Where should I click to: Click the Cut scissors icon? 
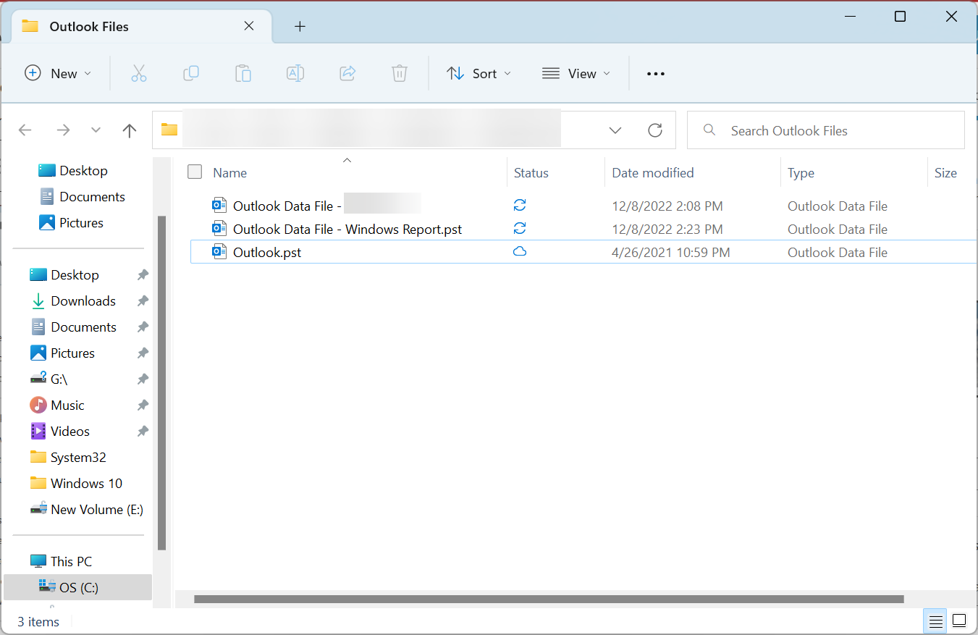click(139, 73)
